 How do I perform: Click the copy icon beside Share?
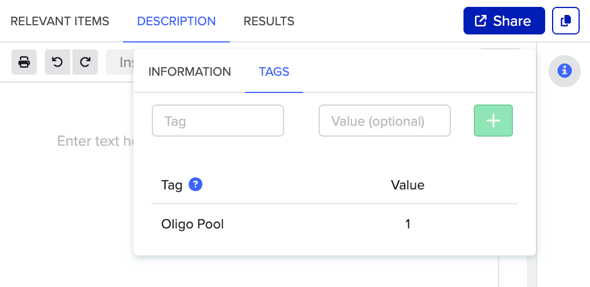coord(565,21)
